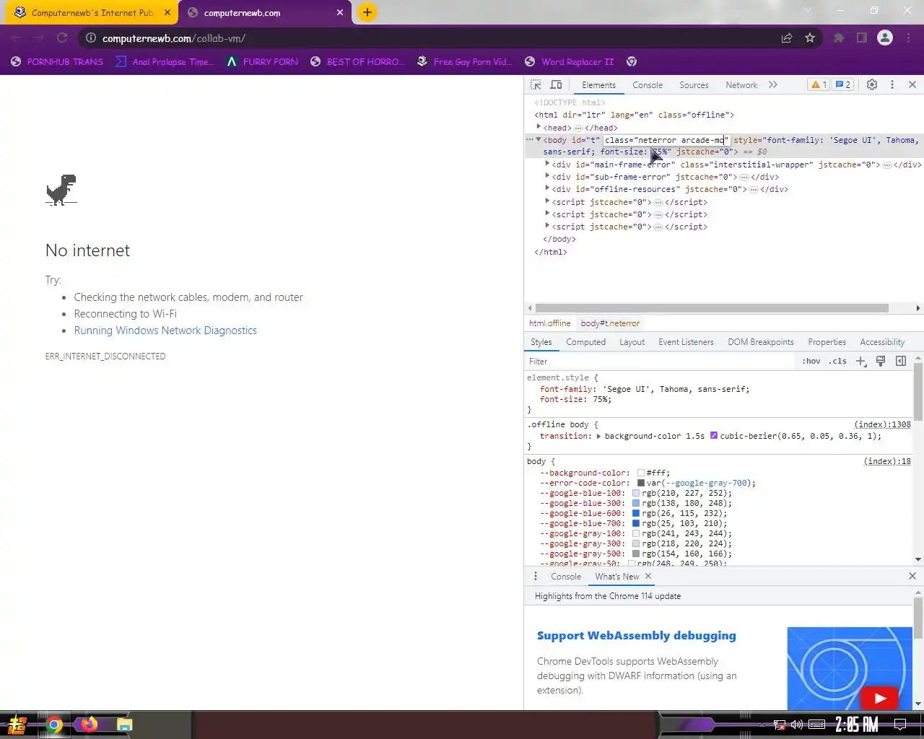The image size is (924, 739).
Task: Open the Start menu on taskbar
Action: [x=17, y=725]
